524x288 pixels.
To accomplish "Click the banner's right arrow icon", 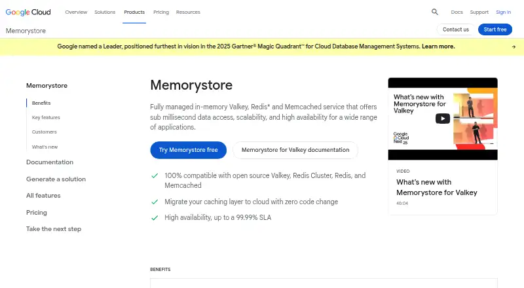I will coord(514,46).
